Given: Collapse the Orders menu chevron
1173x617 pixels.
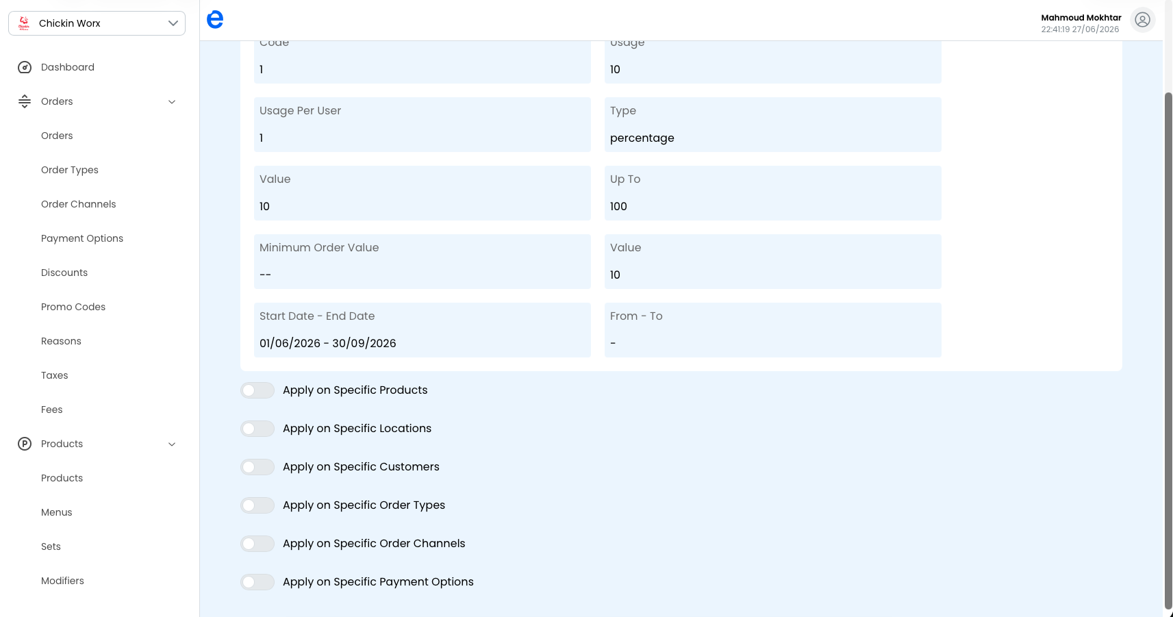Looking at the screenshot, I should (172, 101).
